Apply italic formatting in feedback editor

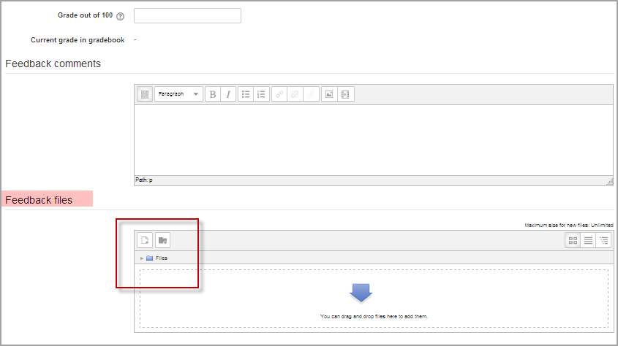228,94
